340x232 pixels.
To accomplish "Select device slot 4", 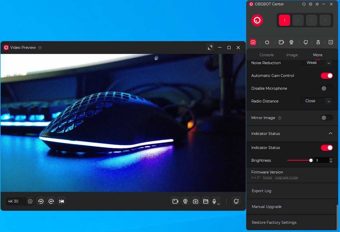I will [325, 20].
